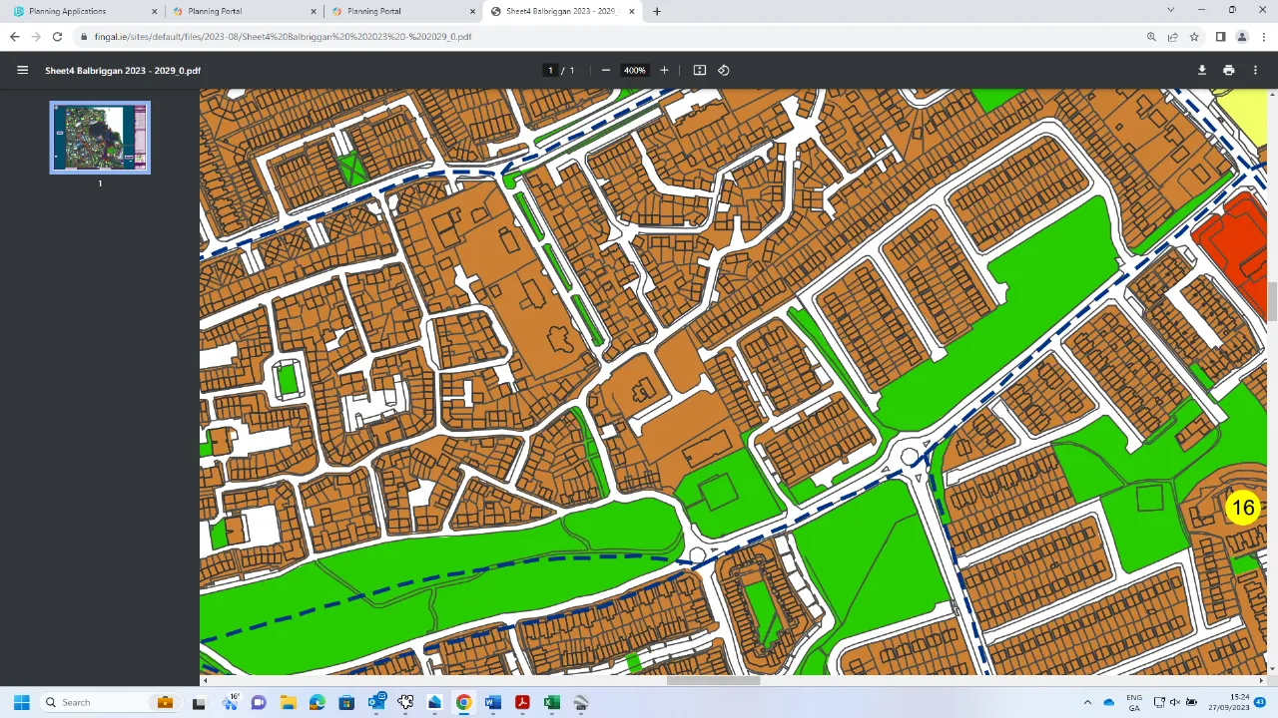This screenshot has width=1278, height=718.
Task: Open the PDF viewer more options menu
Action: pyautogui.click(x=1255, y=70)
